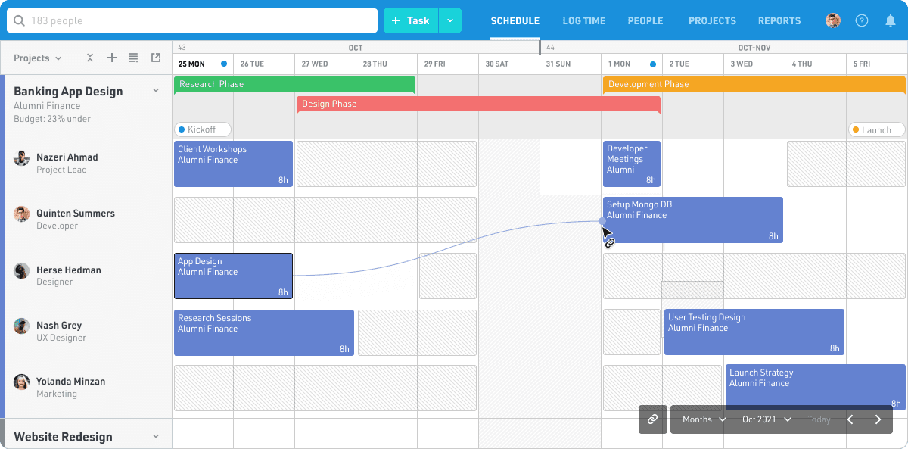908x449 pixels.
Task: Click the people search field
Action: 192,21
